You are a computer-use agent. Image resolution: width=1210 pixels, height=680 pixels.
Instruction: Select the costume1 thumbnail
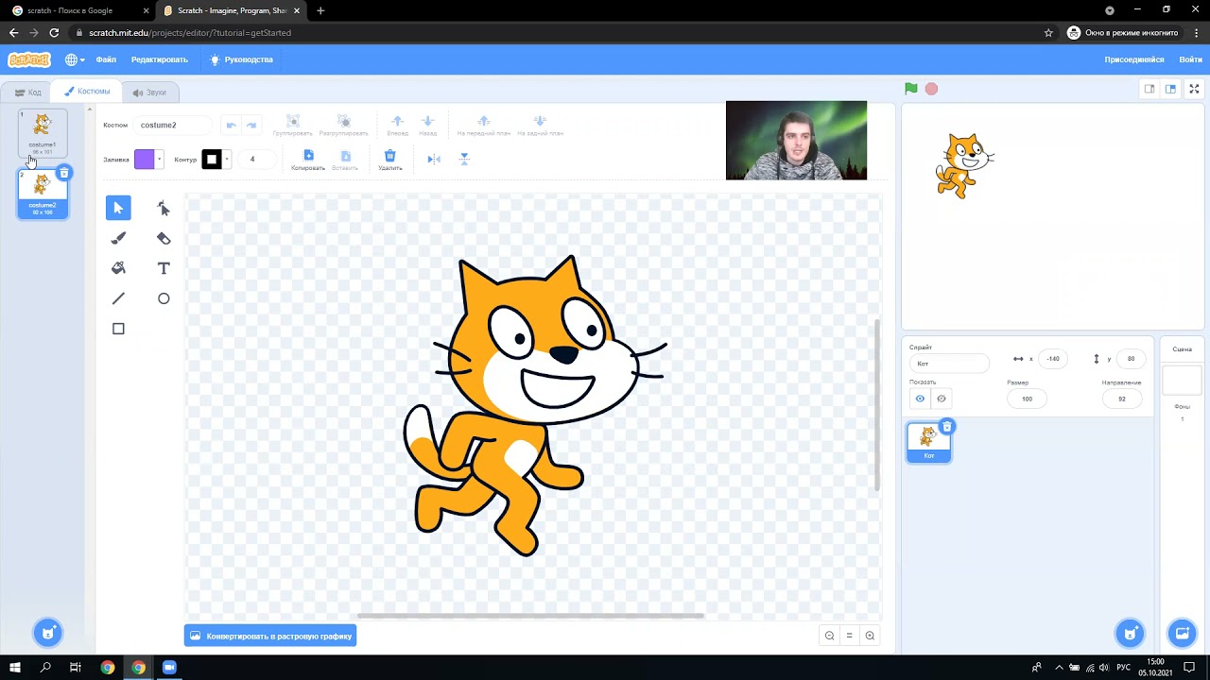tap(43, 133)
